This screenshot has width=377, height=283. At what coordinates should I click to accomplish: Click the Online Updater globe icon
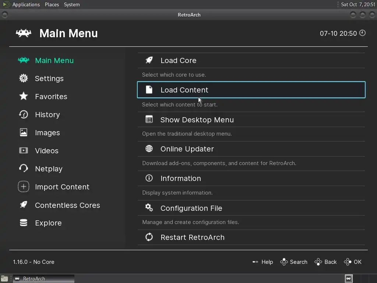(x=149, y=149)
